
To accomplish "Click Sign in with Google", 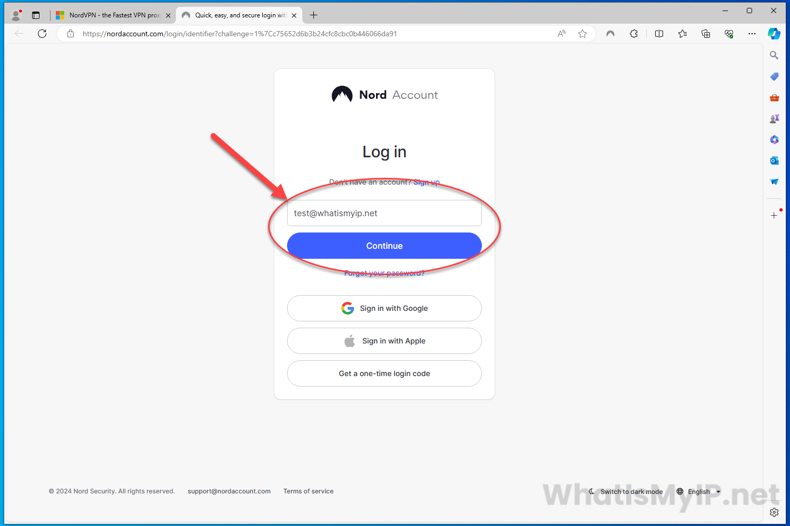I will (384, 308).
